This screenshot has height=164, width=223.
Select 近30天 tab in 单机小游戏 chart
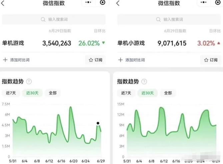coord(147,93)
